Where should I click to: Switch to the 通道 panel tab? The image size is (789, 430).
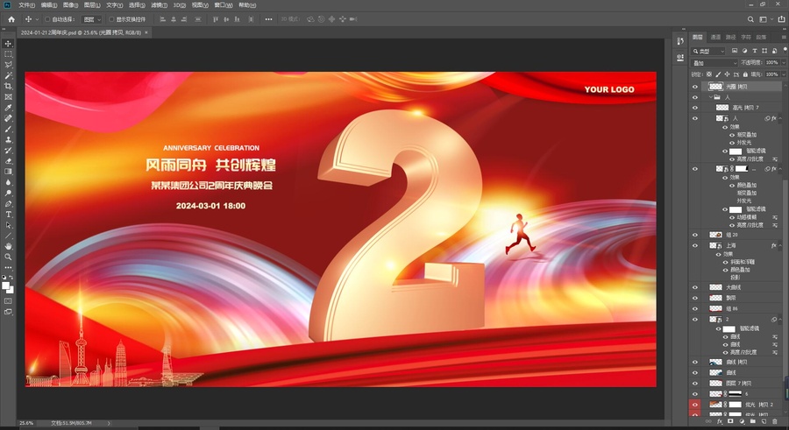click(715, 37)
